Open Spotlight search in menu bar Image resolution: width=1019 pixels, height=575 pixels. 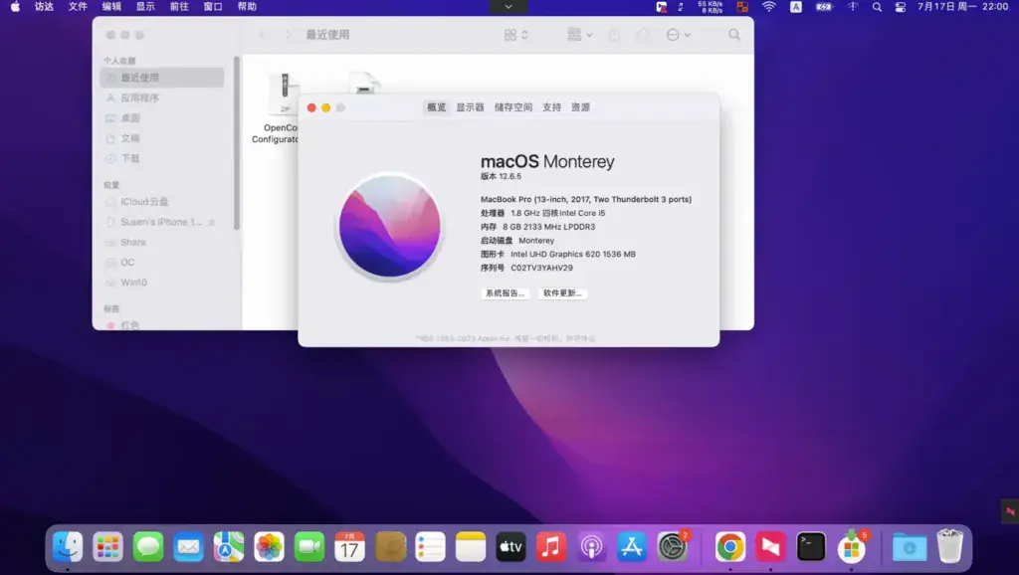(x=878, y=7)
